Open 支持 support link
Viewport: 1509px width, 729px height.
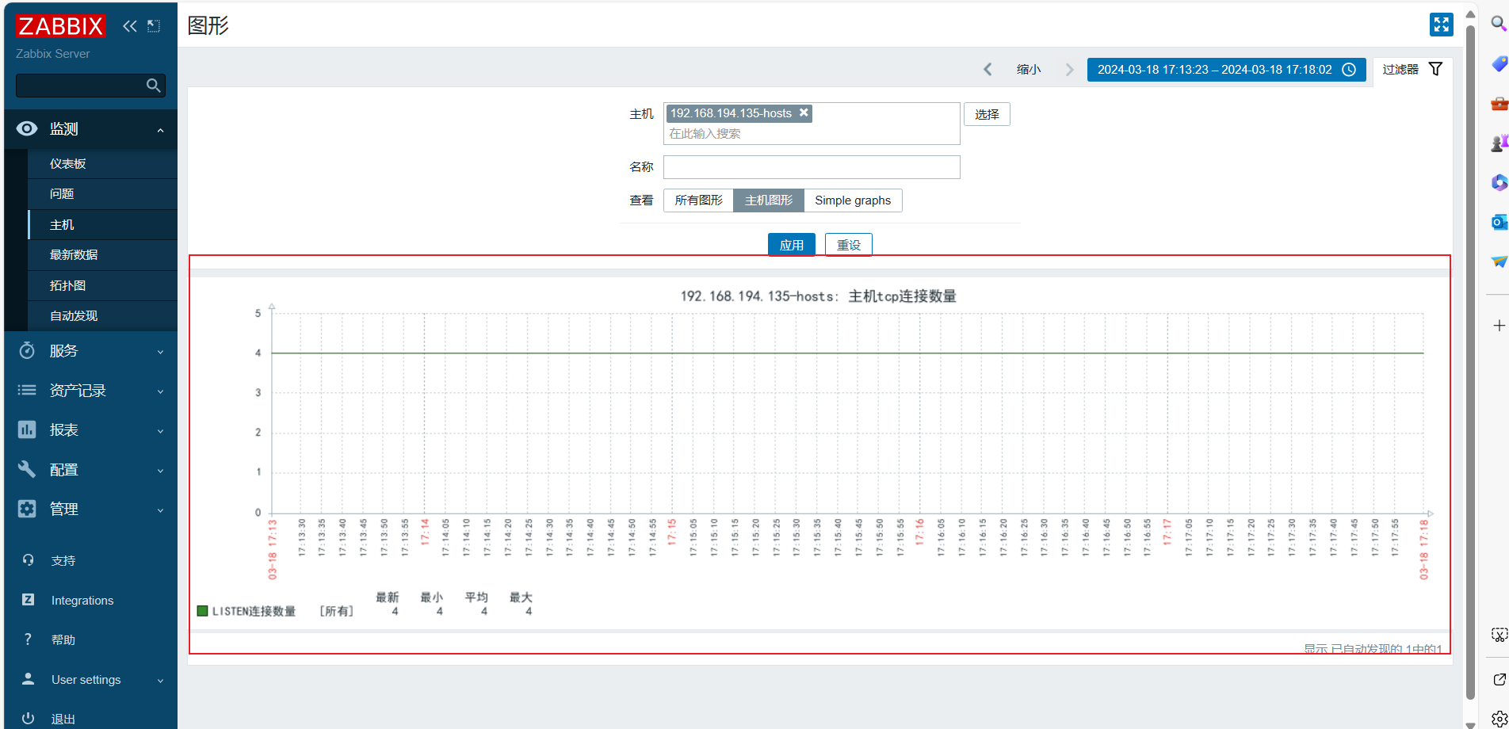(90, 561)
